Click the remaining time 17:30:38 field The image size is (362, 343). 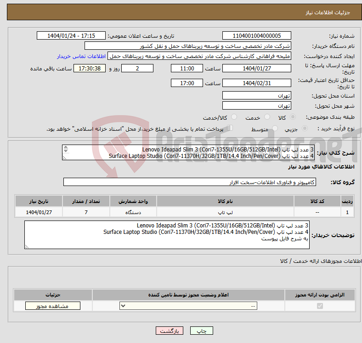tap(89, 68)
